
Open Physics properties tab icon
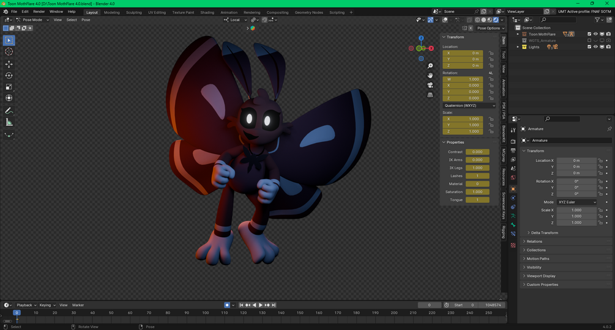click(513, 197)
